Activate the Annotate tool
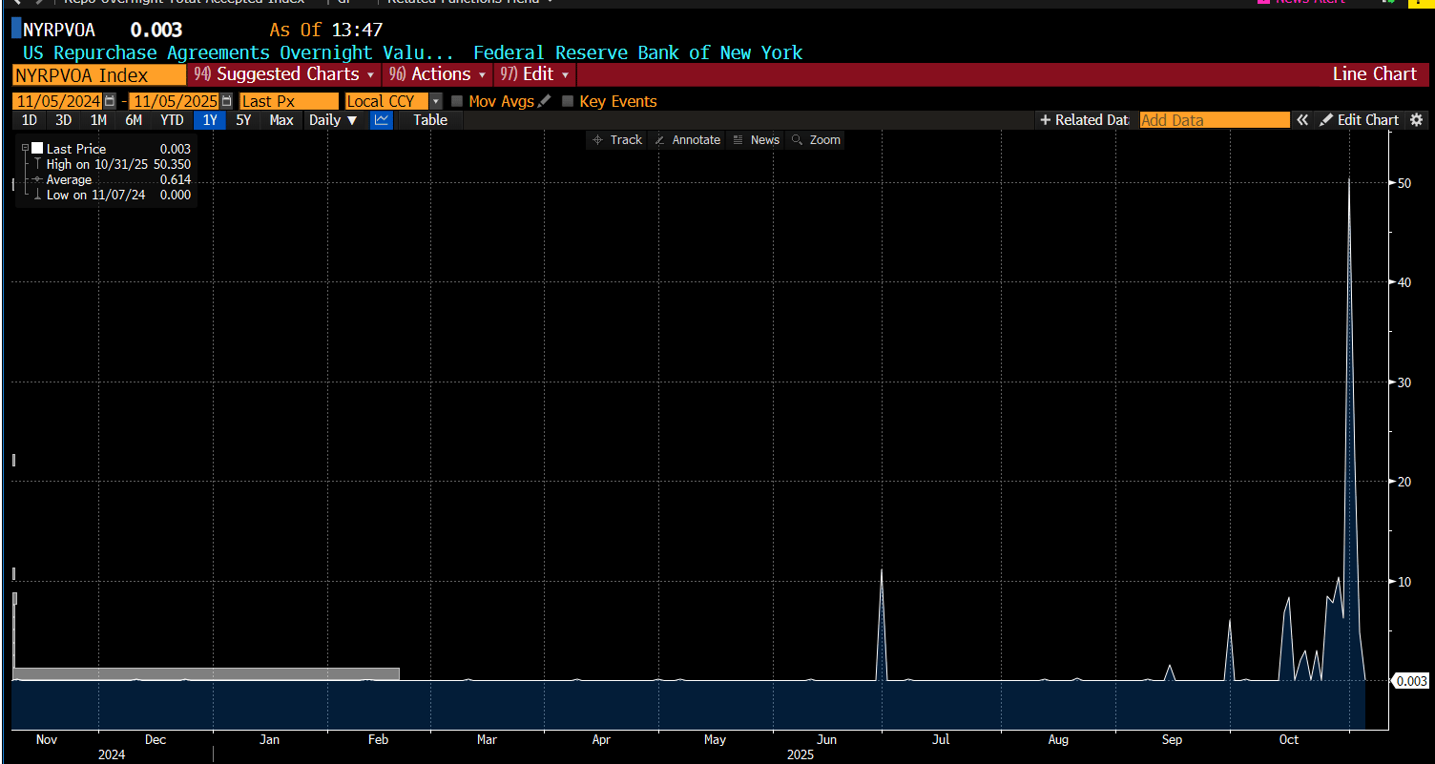Image resolution: width=1435 pixels, height=764 pixels. [x=687, y=140]
